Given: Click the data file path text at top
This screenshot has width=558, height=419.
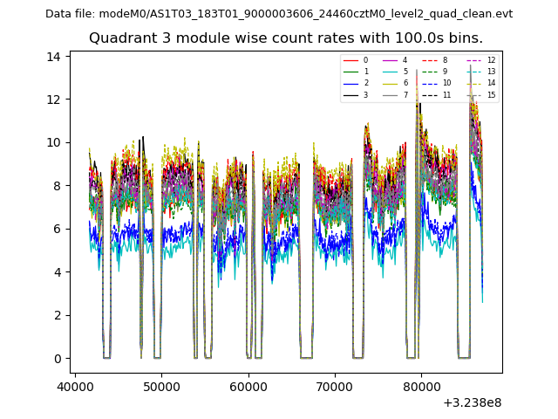Looking at the screenshot, I should pyautogui.click(x=279, y=14).
